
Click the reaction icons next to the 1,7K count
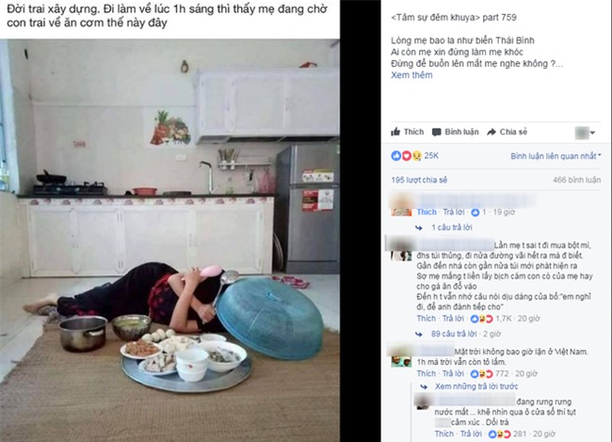click(x=482, y=319)
